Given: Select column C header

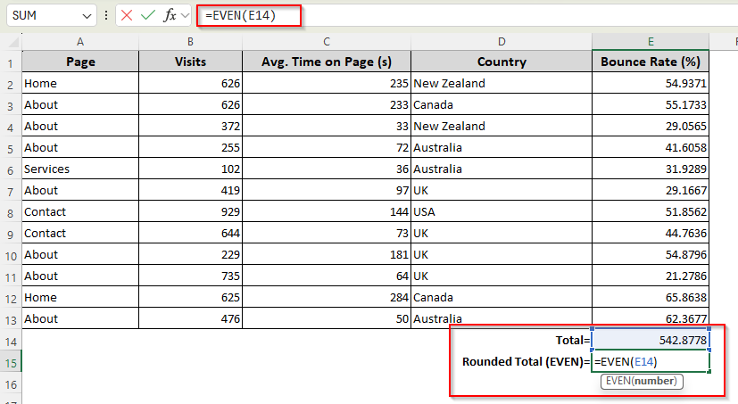Looking at the screenshot, I should click(x=327, y=42).
